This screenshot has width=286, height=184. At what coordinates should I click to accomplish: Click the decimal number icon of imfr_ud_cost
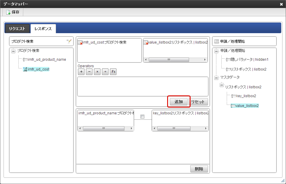[25, 69]
